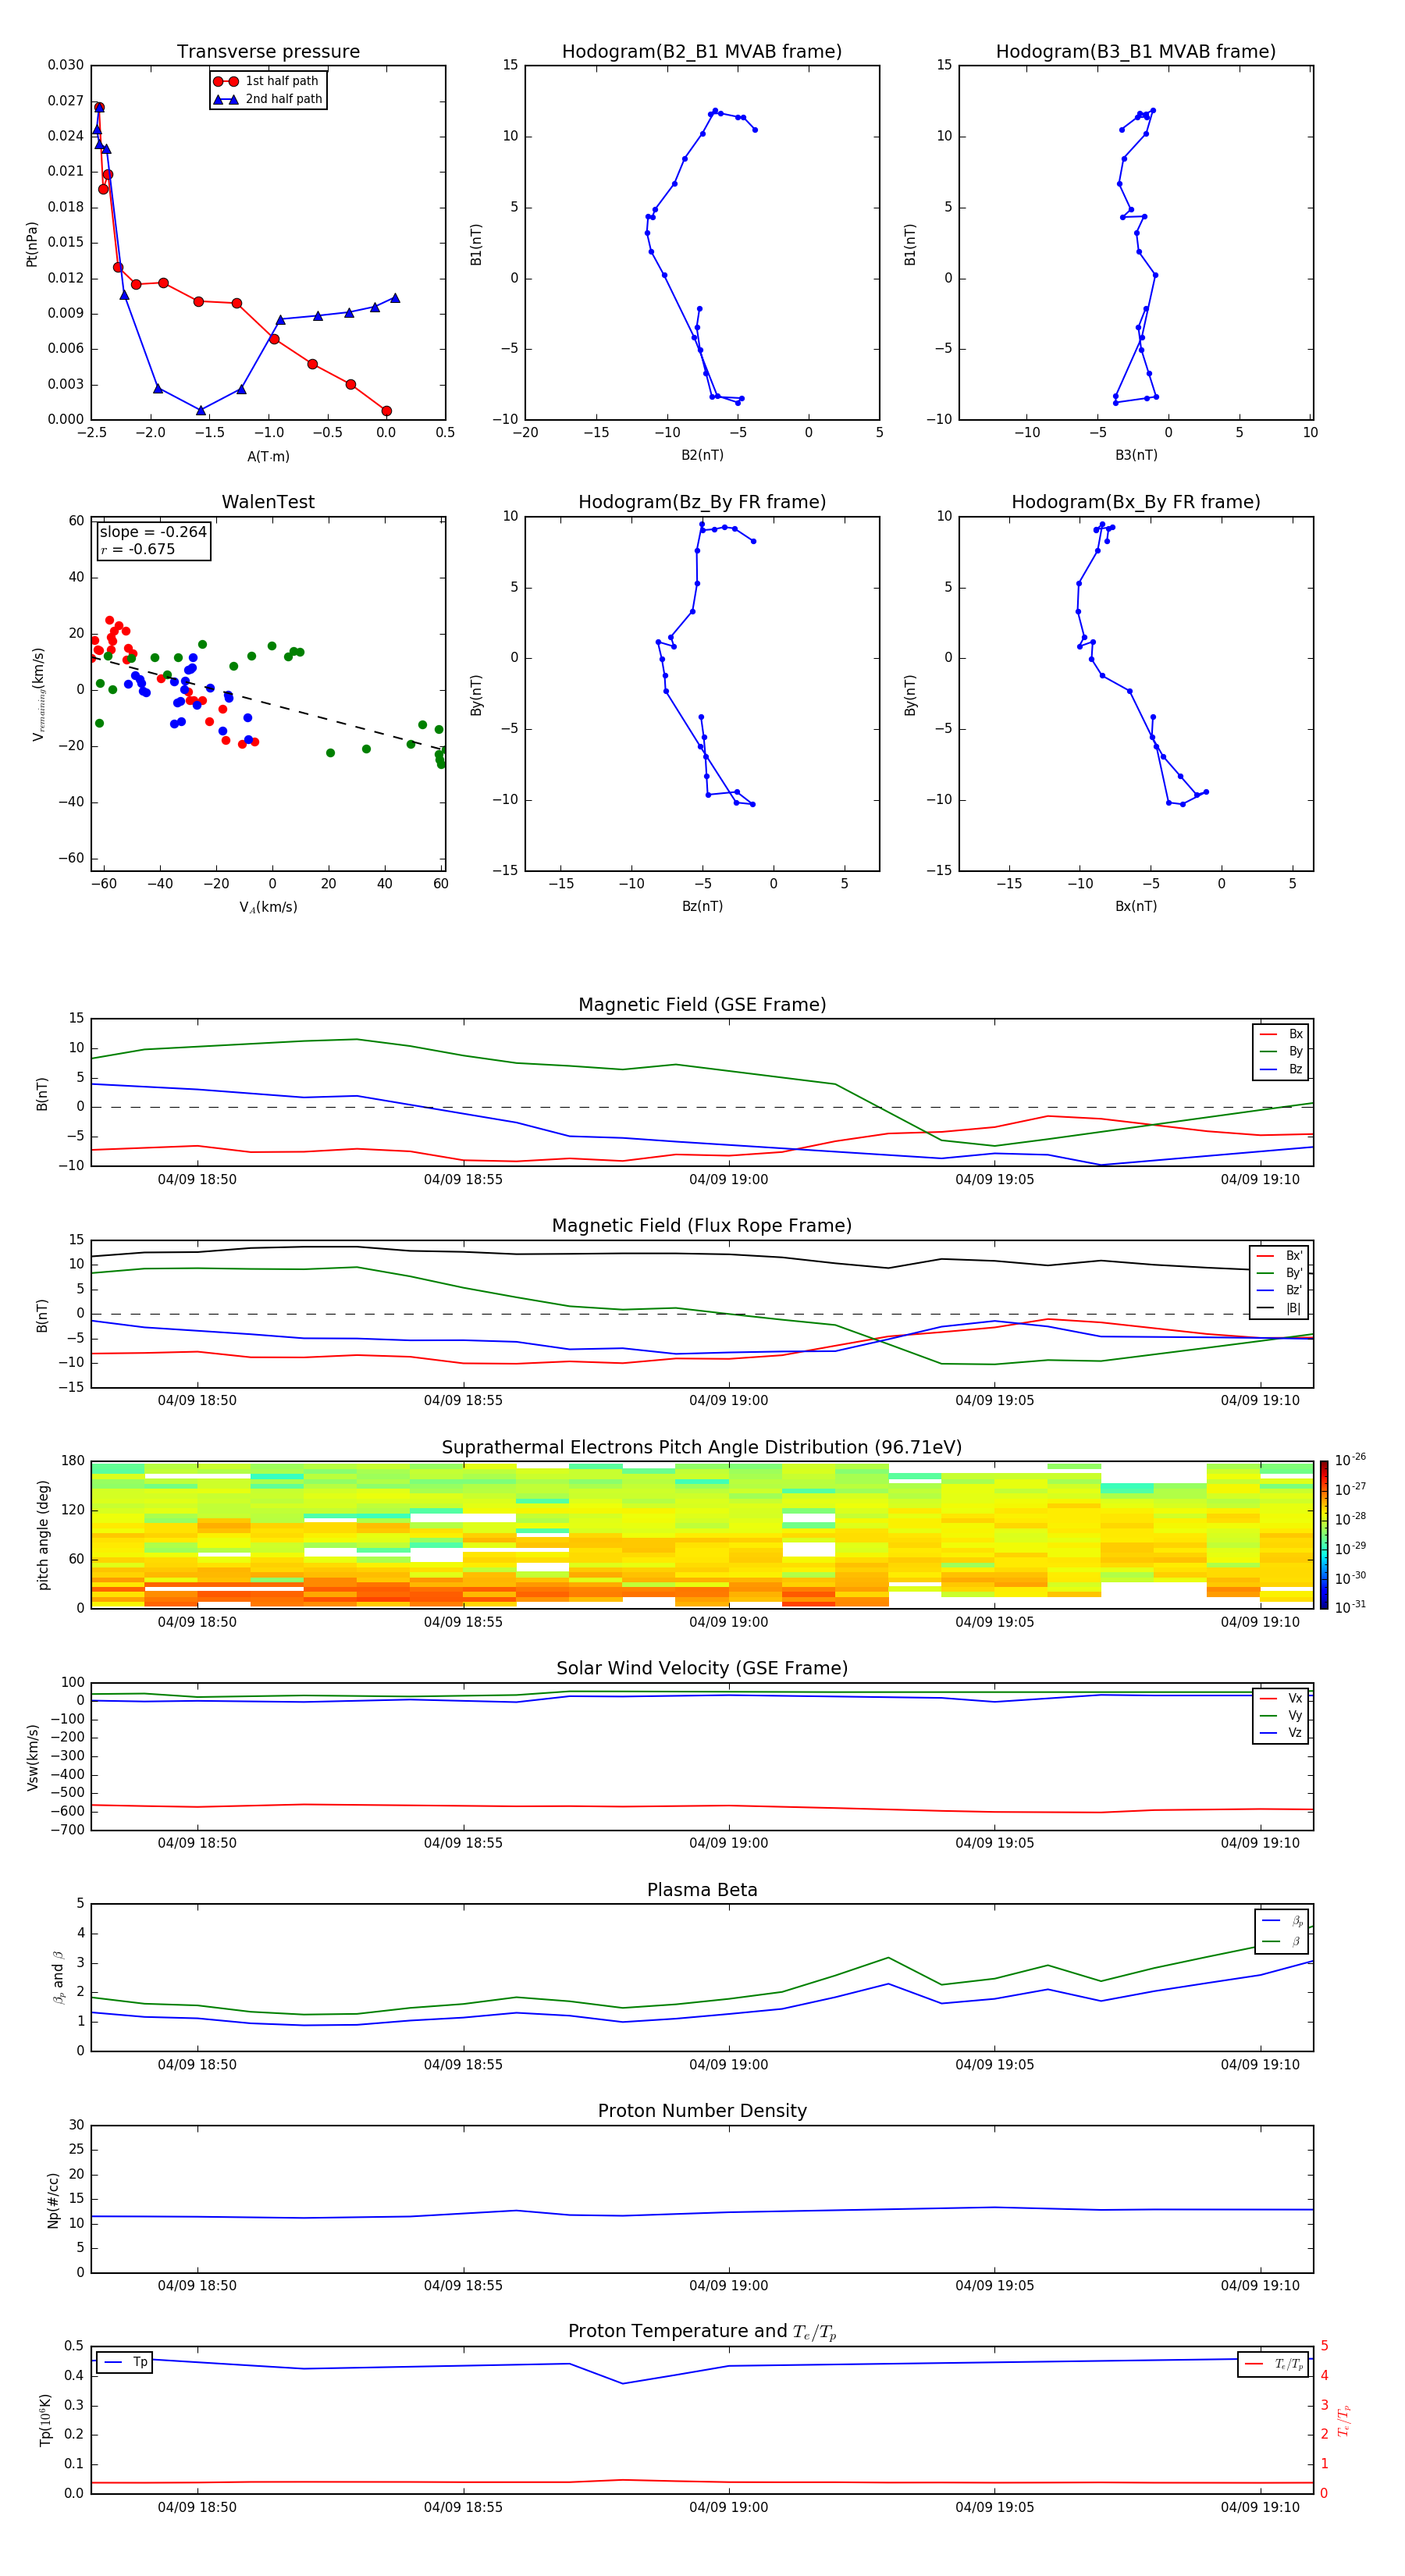Click the 'Bz' legend entry in GSE plot
The width and height of the screenshot is (1405, 2576).
coord(1281,1069)
